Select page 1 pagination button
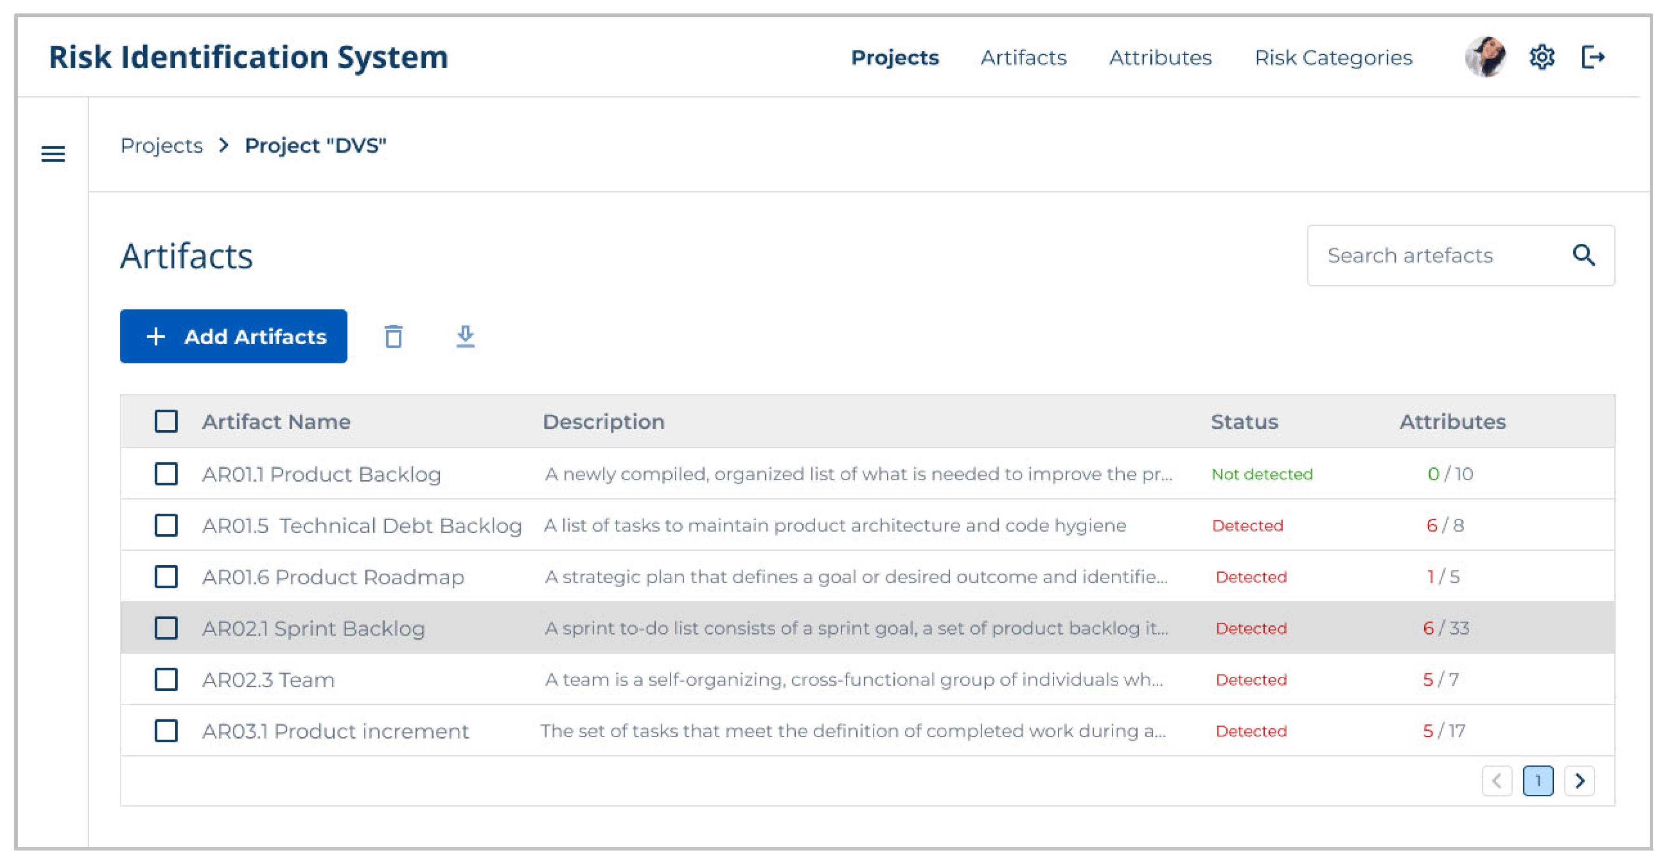Image resolution: width=1670 pixels, height=864 pixels. [x=1538, y=780]
